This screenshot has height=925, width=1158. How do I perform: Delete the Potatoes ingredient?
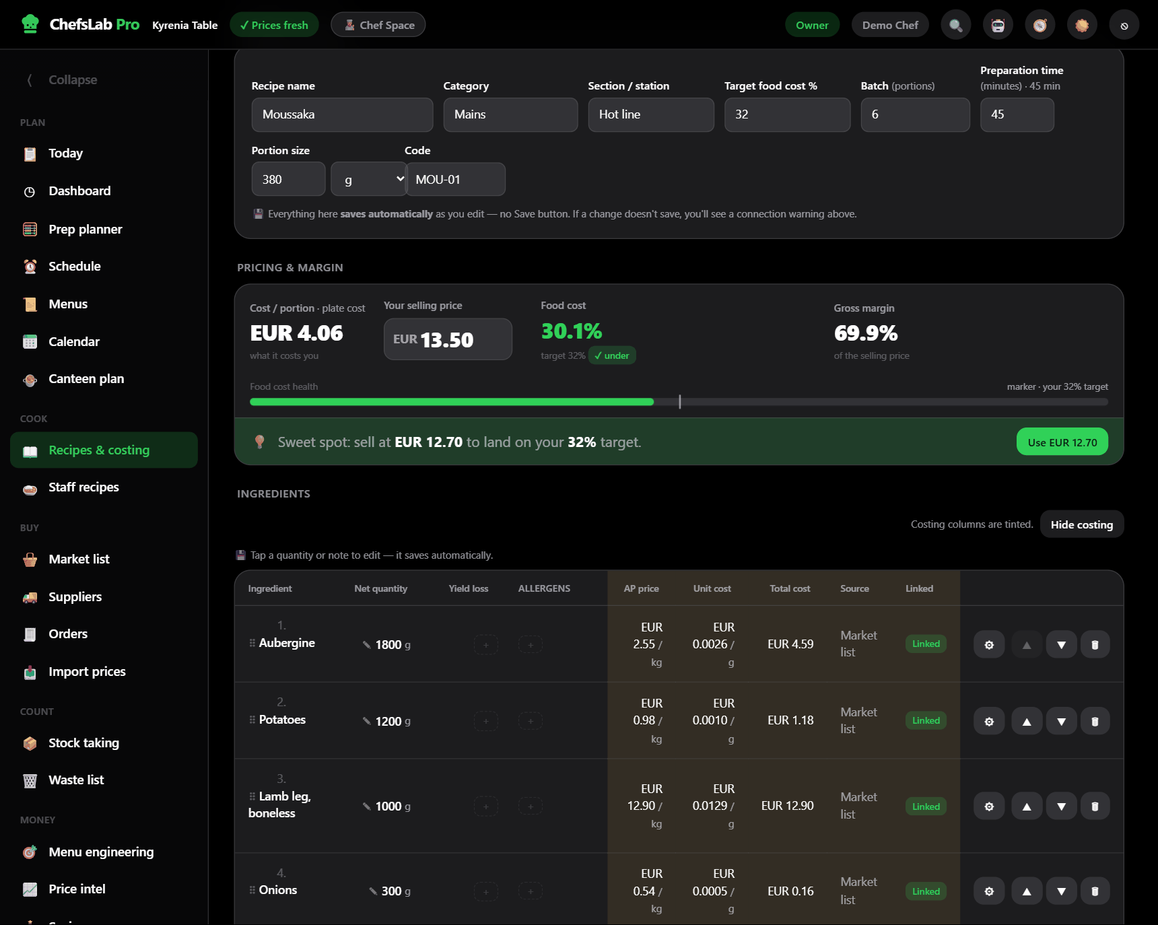pyautogui.click(x=1095, y=721)
